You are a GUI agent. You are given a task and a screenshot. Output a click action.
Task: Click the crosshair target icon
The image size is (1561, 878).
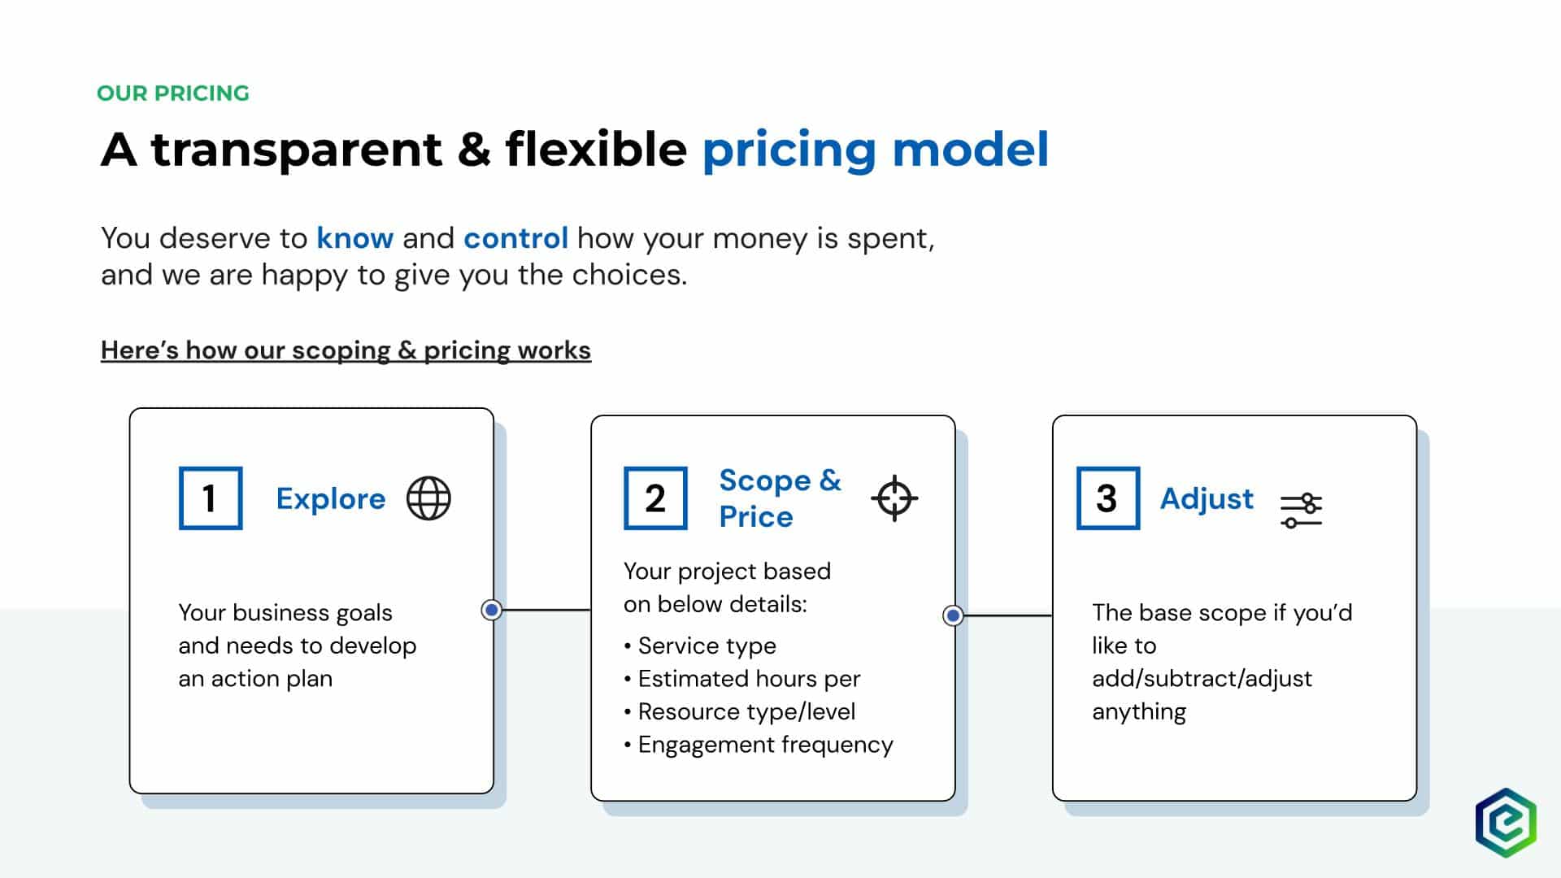[x=894, y=498]
